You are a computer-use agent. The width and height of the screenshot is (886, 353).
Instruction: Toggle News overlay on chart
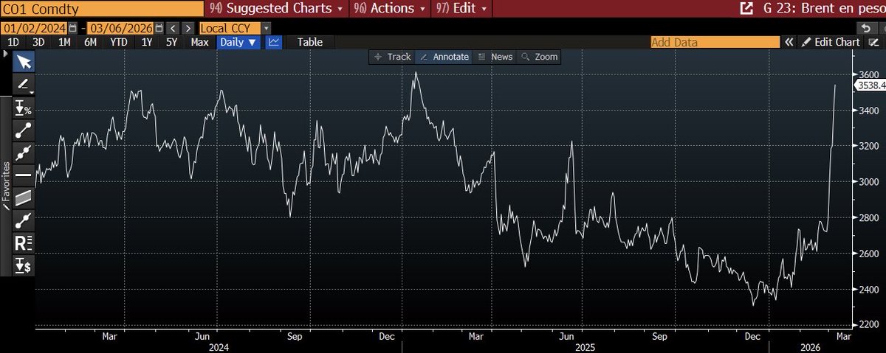click(495, 57)
